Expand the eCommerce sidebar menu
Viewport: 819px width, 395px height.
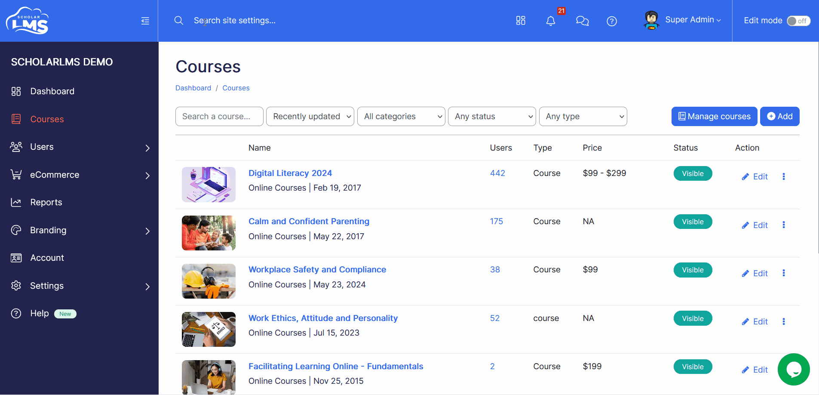pos(80,175)
